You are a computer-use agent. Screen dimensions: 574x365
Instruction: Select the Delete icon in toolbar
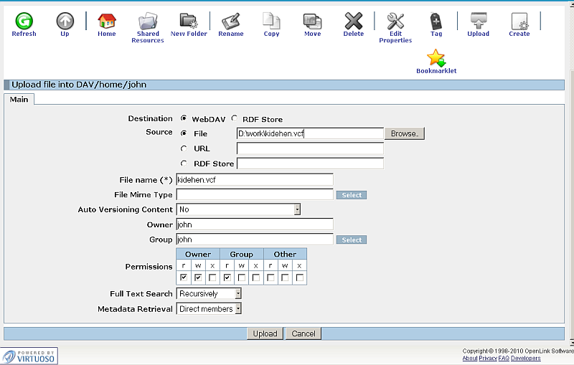(x=353, y=22)
